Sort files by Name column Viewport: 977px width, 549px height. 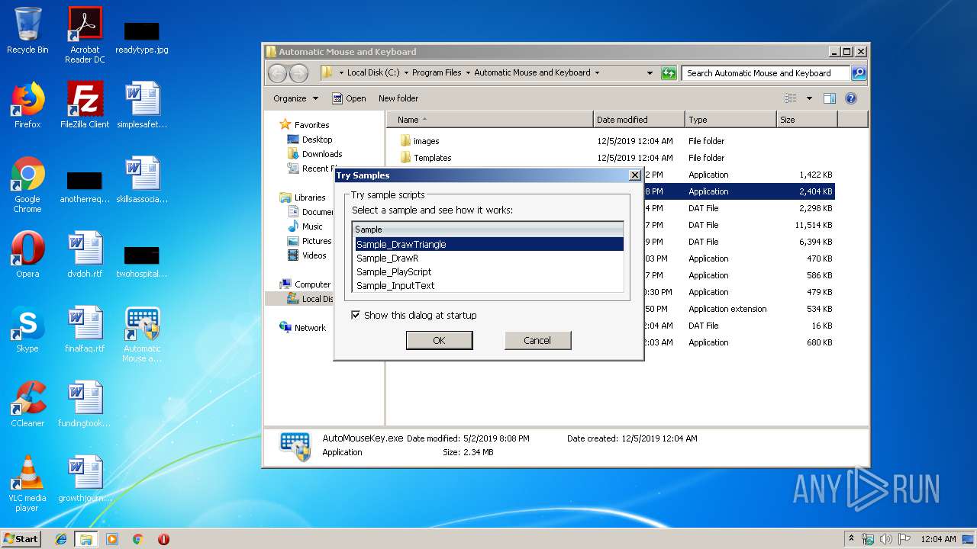pos(490,120)
